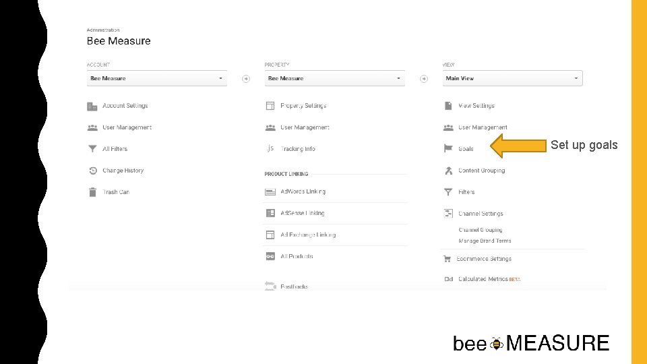Click the All Filters funnel icon
Screen dimensions: 647x364
pyautogui.click(x=92, y=149)
